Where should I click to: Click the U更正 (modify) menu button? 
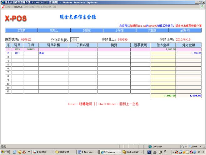point(54,30)
